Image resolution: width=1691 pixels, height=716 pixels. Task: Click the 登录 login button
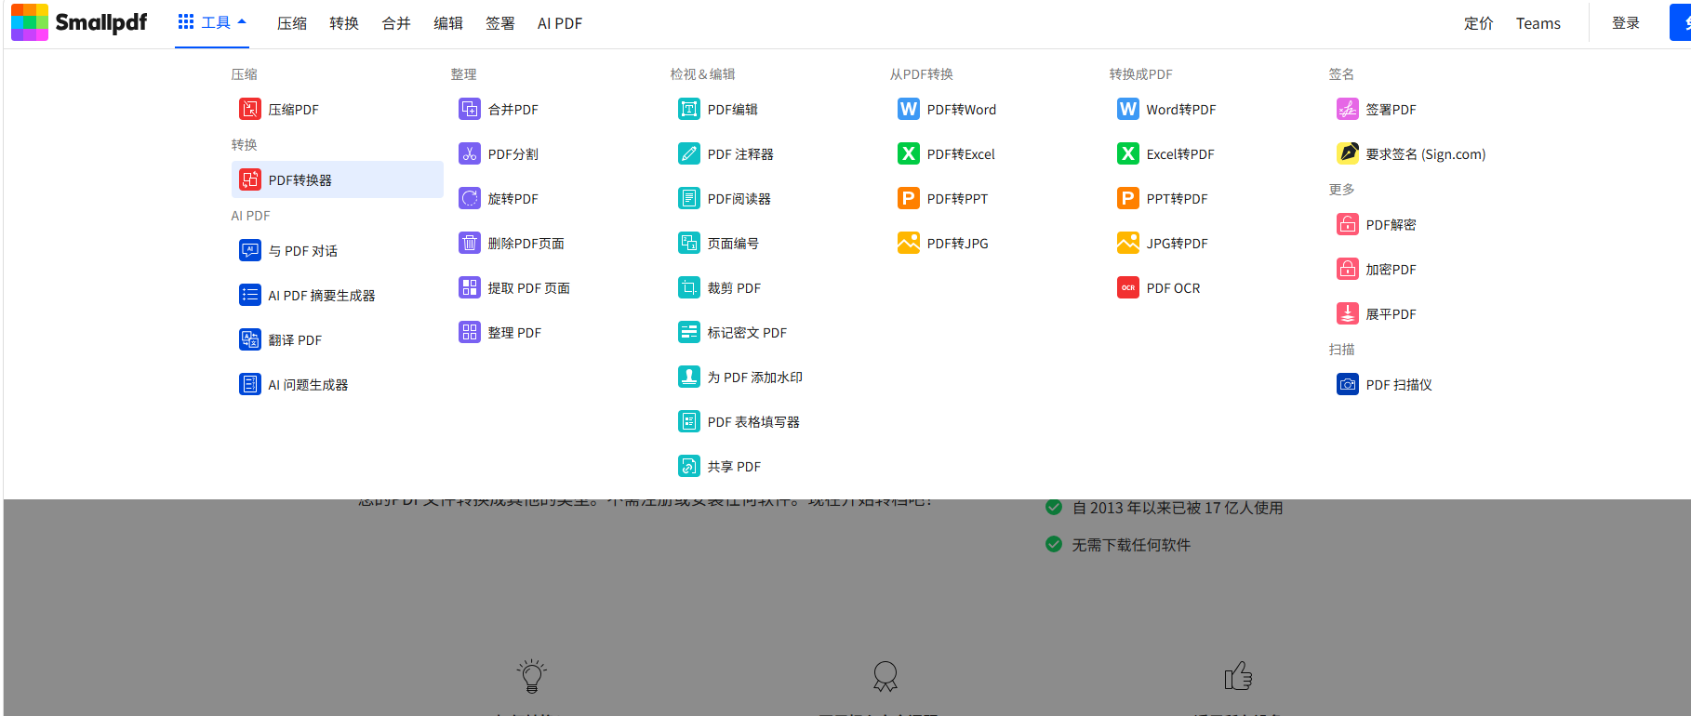coord(1625,23)
